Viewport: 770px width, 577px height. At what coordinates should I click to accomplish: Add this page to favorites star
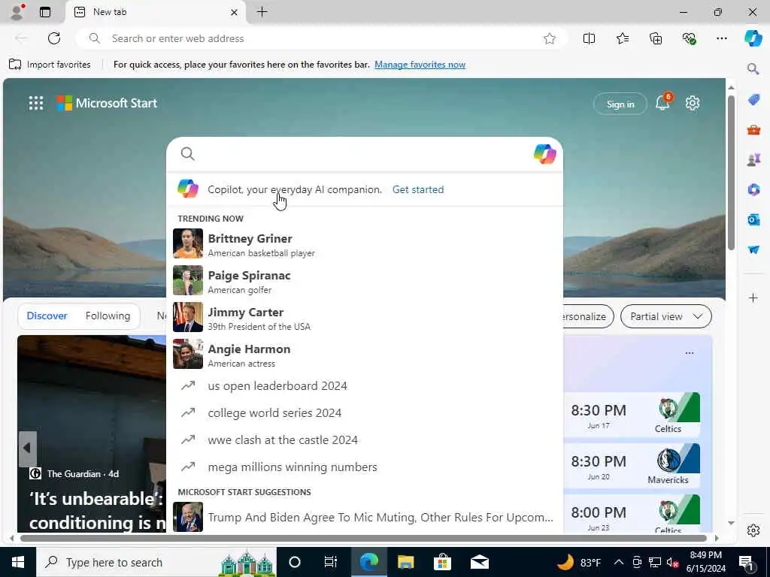550,38
